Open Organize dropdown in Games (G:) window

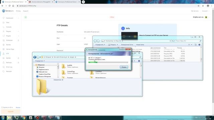[100, 45]
